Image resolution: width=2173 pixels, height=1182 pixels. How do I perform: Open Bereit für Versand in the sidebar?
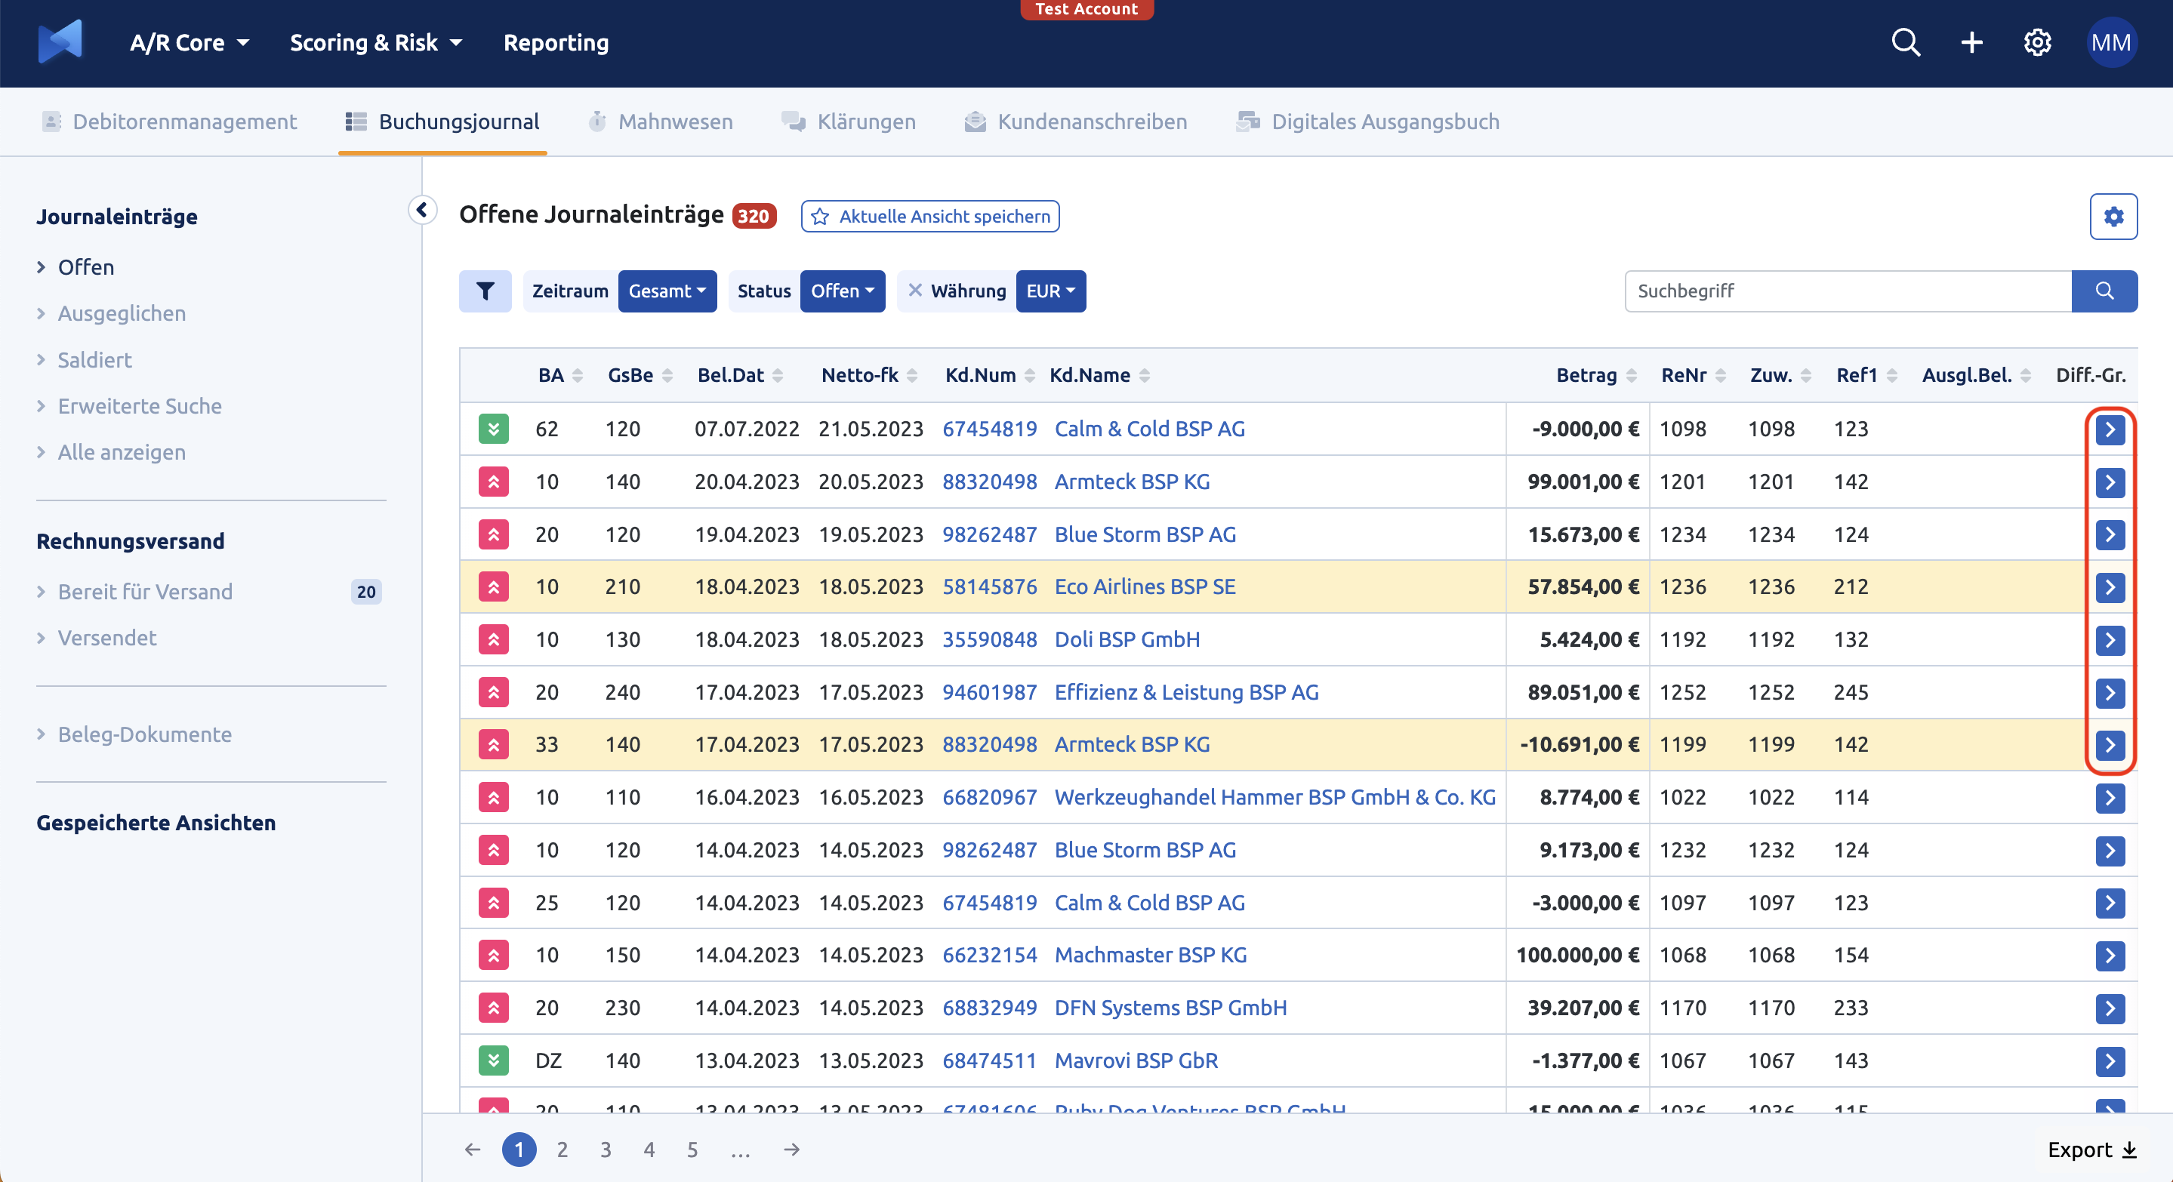coord(145,592)
